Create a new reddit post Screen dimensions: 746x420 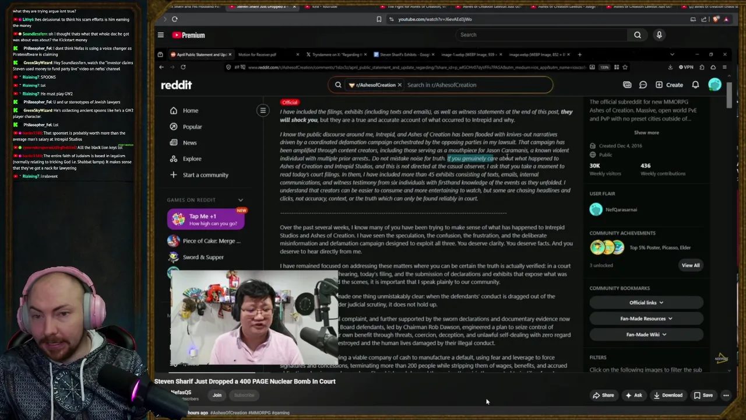tap(669, 85)
